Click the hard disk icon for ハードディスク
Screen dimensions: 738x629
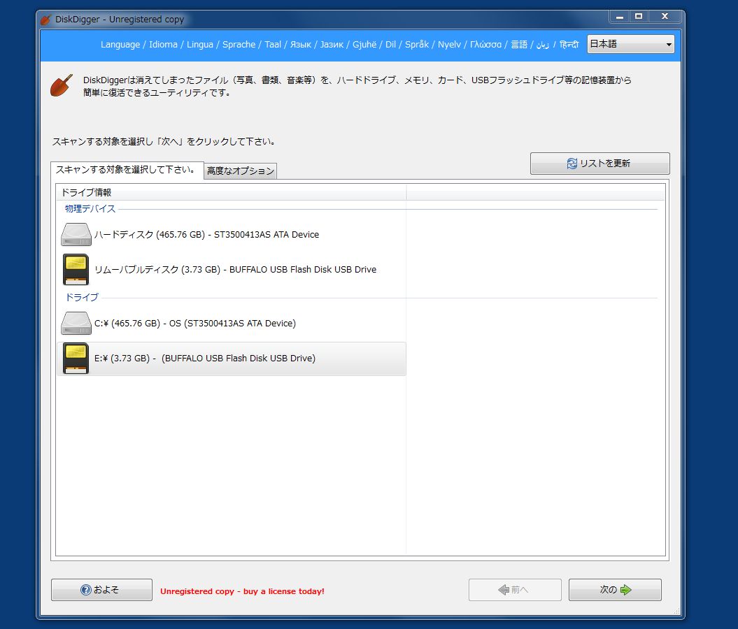(76, 234)
